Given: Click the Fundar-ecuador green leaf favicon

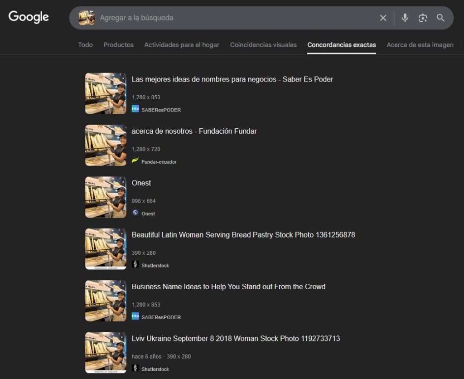Looking at the screenshot, I should 135,161.
